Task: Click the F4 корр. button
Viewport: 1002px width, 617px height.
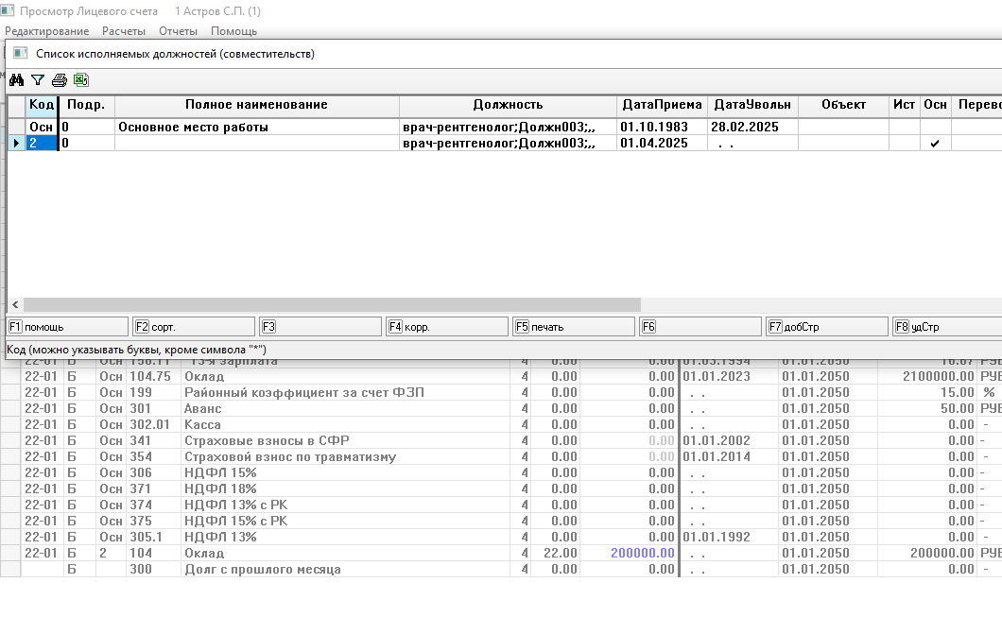Action: click(x=445, y=327)
